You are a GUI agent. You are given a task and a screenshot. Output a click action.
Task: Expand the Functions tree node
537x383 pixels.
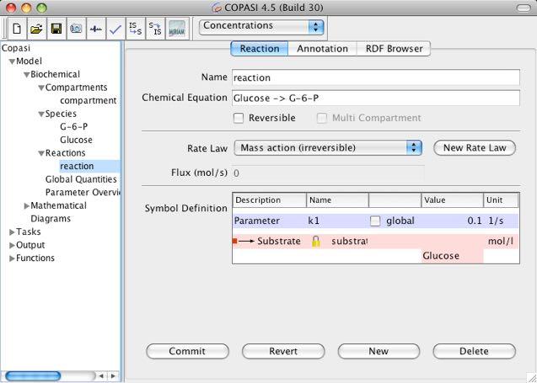pos(13,258)
